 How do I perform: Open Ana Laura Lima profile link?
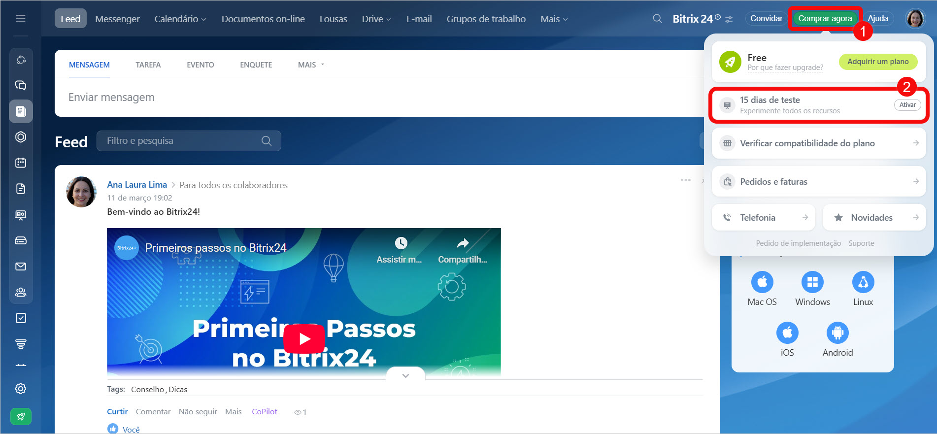point(137,185)
